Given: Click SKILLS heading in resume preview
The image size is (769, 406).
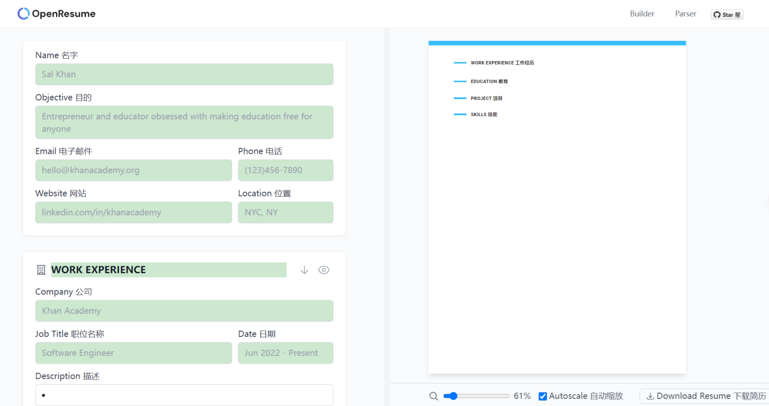Looking at the screenshot, I should [x=484, y=115].
